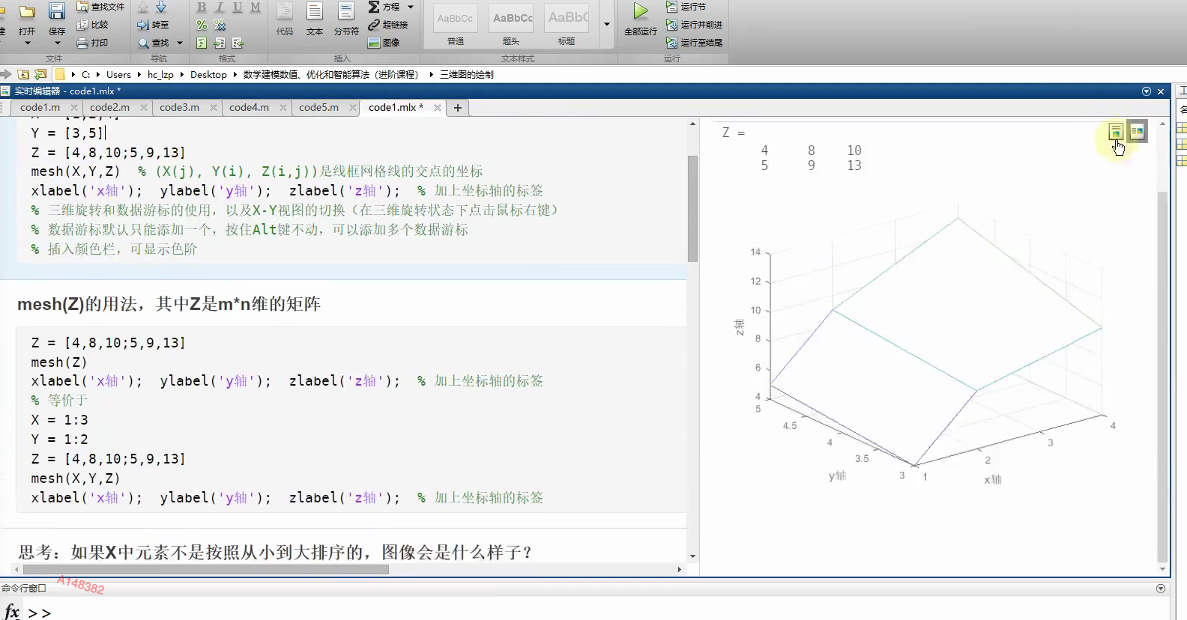Toggle underline formatting
Image resolution: width=1187 pixels, height=620 pixels.
pyautogui.click(x=238, y=7)
